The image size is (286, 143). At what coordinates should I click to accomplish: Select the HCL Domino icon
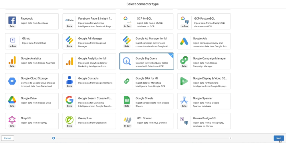(x=127, y=120)
